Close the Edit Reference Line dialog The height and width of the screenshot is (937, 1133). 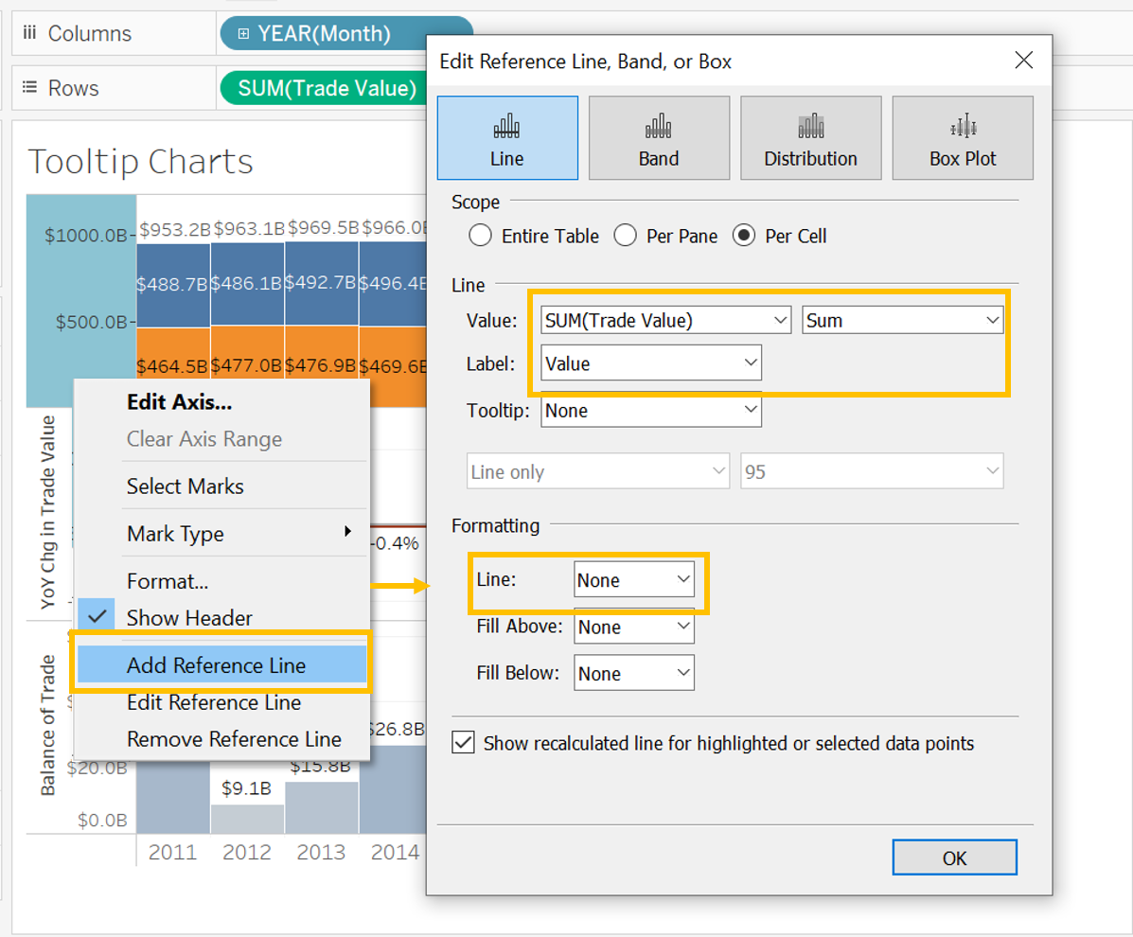click(x=1023, y=62)
